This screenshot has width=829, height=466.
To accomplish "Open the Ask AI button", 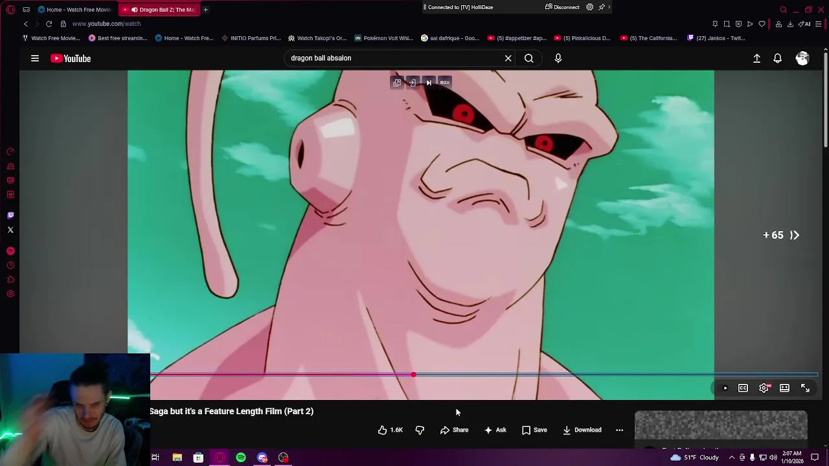I will click(495, 430).
